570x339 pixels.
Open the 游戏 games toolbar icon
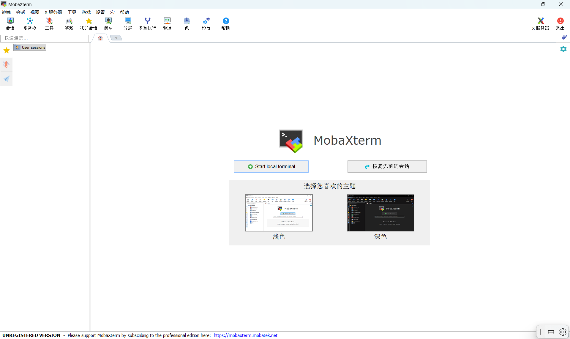[69, 24]
